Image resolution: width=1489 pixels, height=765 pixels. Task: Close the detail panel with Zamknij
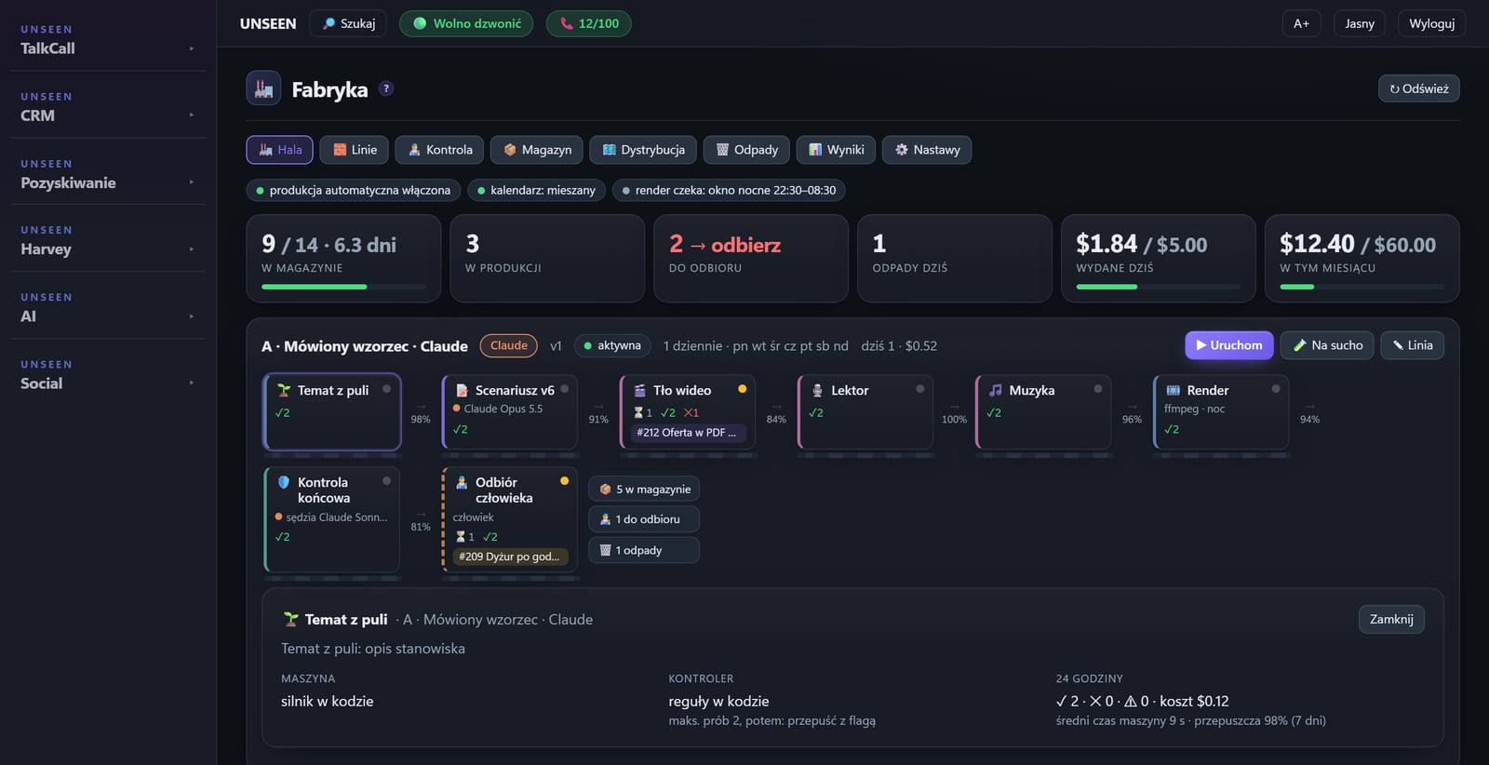tap(1391, 619)
